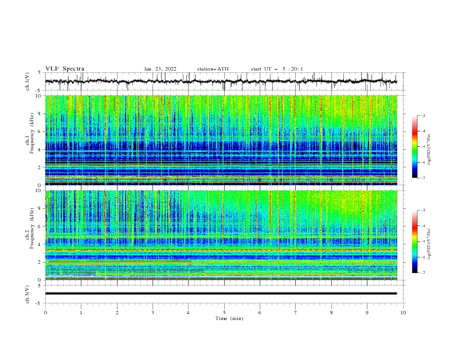Screen dimensions: 454x351
Task: Click the log(PSD) label beside ch.2 colorbar
Action: [x=429, y=244]
